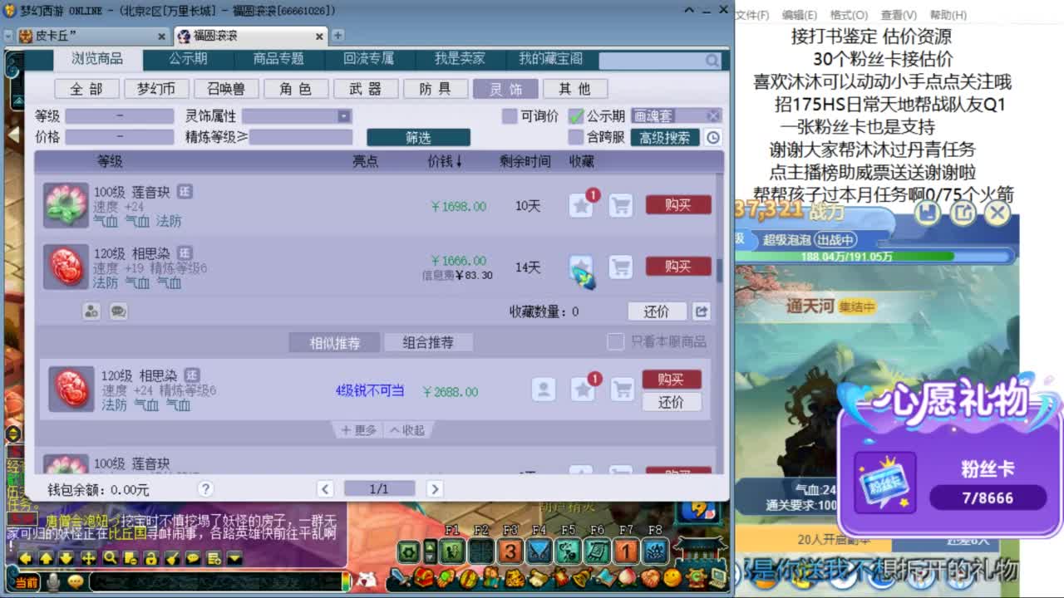1064x598 pixels.
Task: Open the 我是卖家 tab
Action: click(460, 59)
